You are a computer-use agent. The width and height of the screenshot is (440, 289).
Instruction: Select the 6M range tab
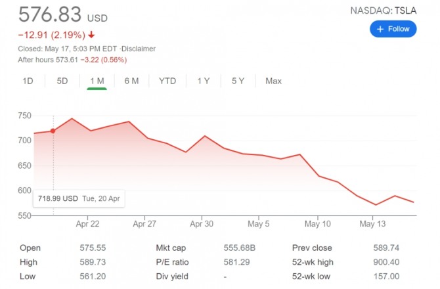click(131, 81)
